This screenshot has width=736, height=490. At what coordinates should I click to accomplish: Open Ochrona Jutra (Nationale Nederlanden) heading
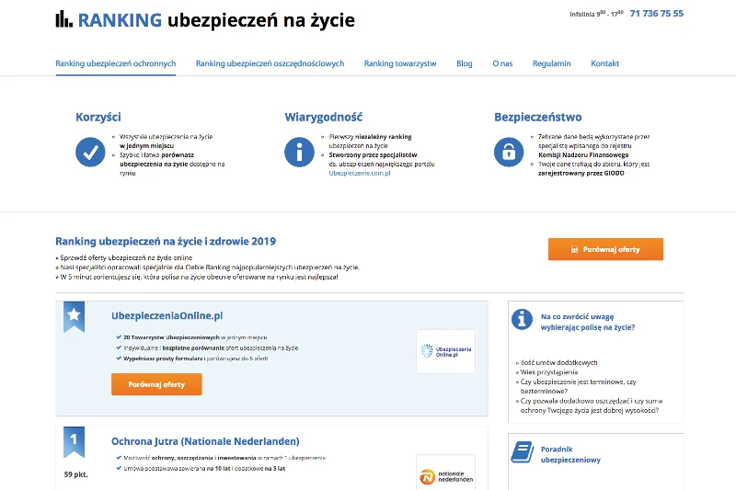[205, 441]
